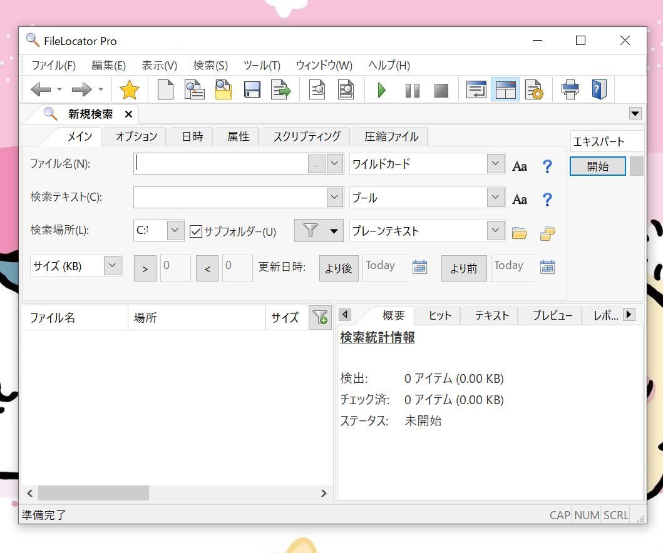Image resolution: width=663 pixels, height=553 pixels.
Task: Click the second page magnifier toolbar icon
Action: tap(346, 89)
